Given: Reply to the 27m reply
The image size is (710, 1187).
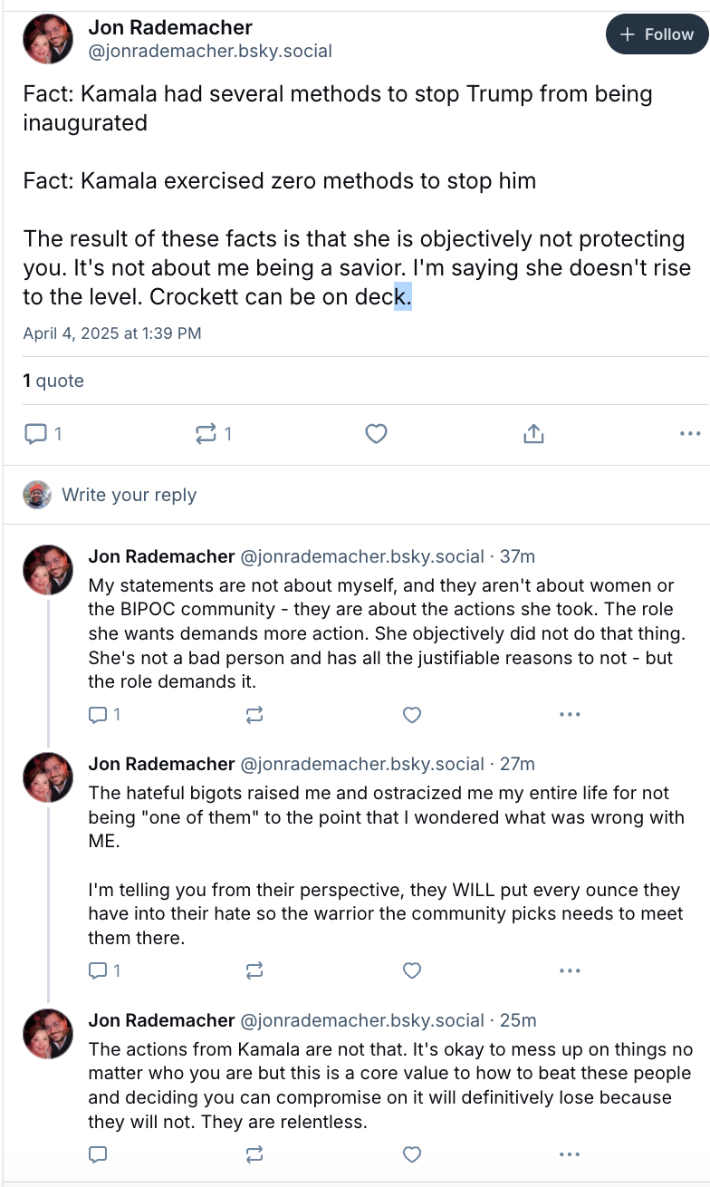Looking at the screenshot, I should [98, 970].
